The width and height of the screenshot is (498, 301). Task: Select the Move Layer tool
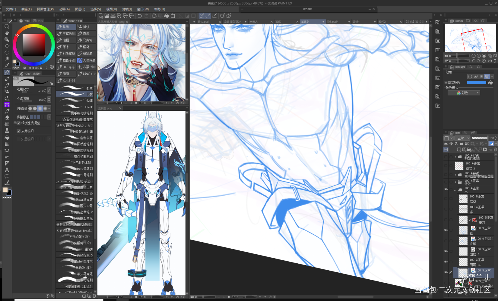[x=7, y=46]
